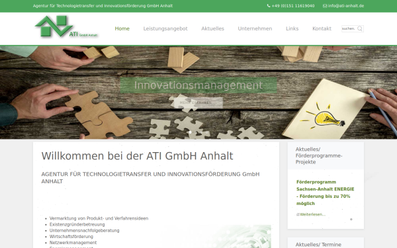Call the number +49 (0)151 11619040

[293, 6]
